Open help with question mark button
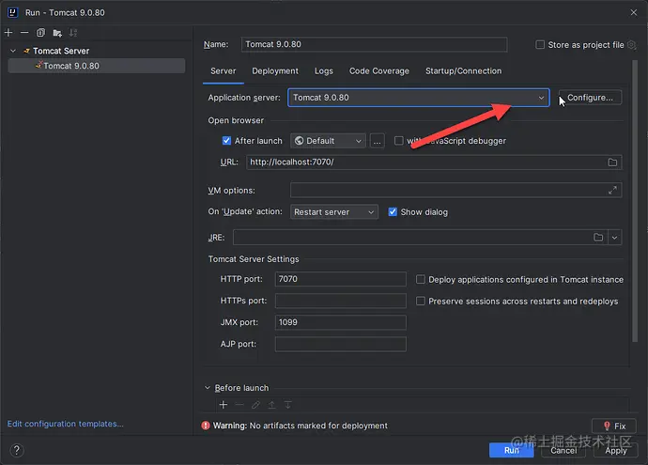This screenshot has width=648, height=465. pos(17,450)
